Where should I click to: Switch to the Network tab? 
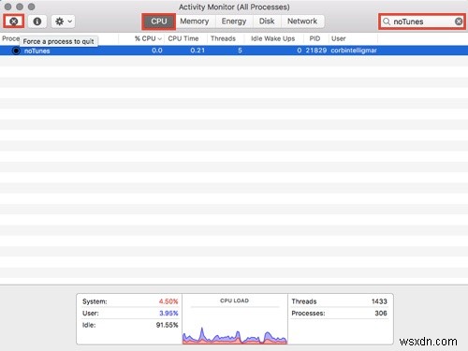pyautogui.click(x=302, y=22)
